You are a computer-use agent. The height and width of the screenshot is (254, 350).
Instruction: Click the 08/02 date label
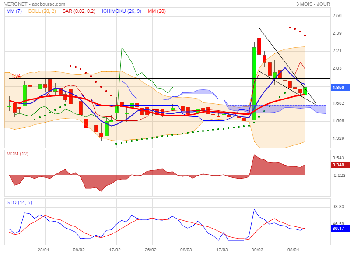tap(79, 250)
